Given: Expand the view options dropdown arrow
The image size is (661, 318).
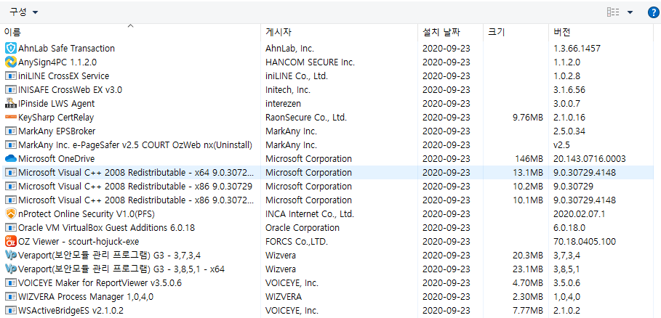Looking at the screenshot, I should click(x=630, y=12).
